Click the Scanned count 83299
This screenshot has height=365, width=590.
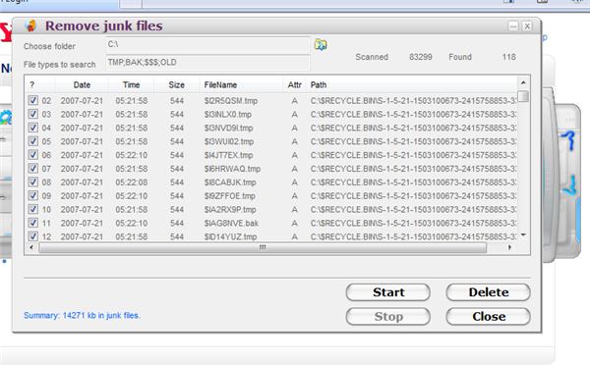click(420, 57)
